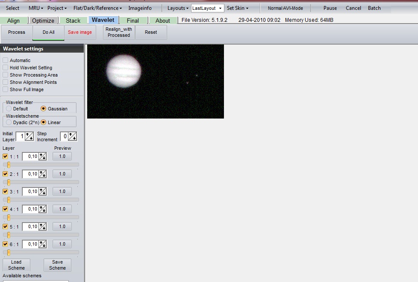Click the Cancel button
418x282 pixels.
click(x=353, y=8)
